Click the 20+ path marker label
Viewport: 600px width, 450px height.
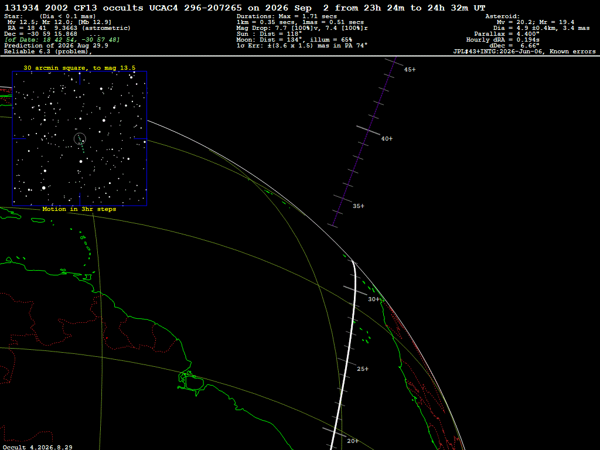[353, 441]
